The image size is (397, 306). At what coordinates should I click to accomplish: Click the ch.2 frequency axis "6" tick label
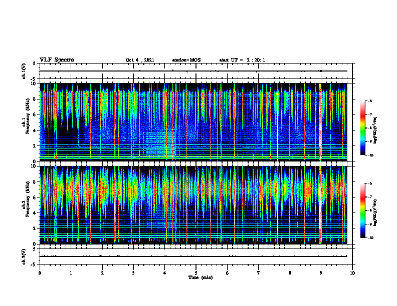coord(35,197)
